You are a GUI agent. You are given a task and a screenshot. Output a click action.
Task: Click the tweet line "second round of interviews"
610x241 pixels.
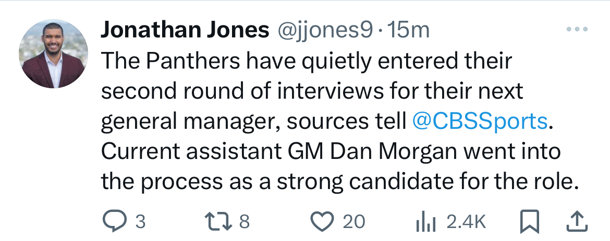[x=312, y=91]
